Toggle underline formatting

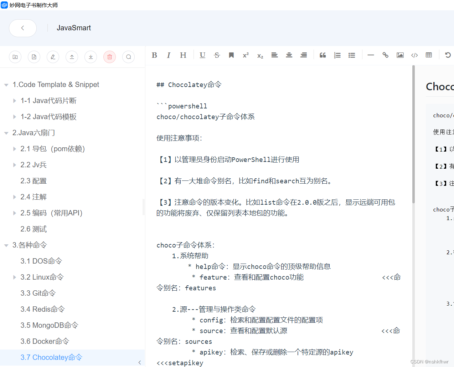pos(202,55)
